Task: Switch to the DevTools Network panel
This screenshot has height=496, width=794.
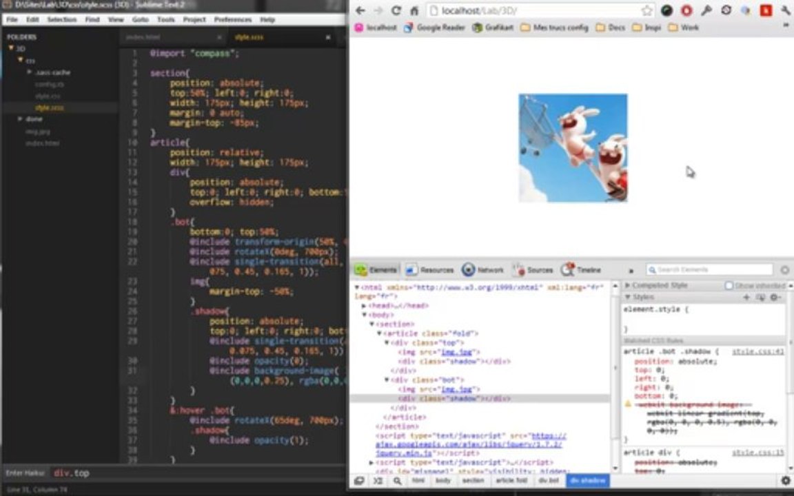Action: 483,270
